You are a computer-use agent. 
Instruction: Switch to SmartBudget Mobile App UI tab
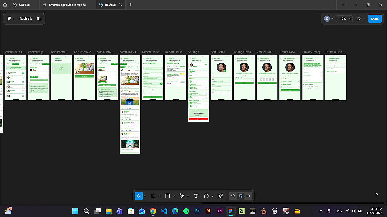coord(68,5)
